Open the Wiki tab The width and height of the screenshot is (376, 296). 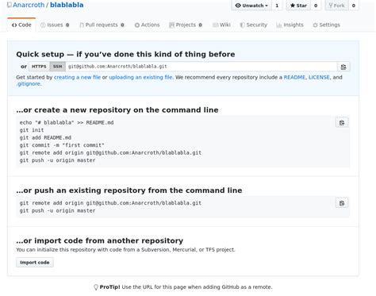[221, 25]
